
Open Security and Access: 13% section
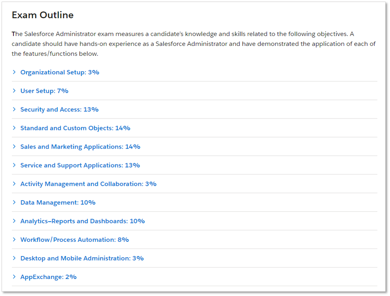[59, 110]
